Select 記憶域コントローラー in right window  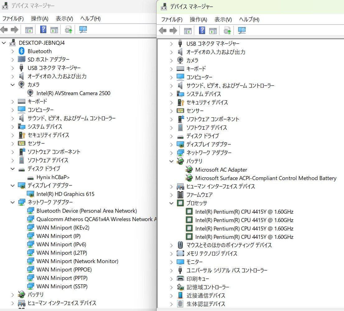click(208, 287)
